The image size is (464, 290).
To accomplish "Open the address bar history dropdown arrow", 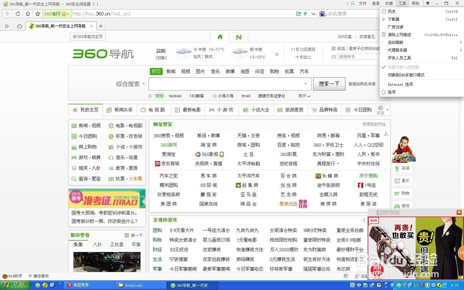I will [313, 13].
